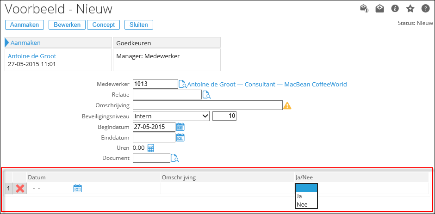Open the help question mark icon
The width and height of the screenshot is (435, 214).
coord(425,8)
